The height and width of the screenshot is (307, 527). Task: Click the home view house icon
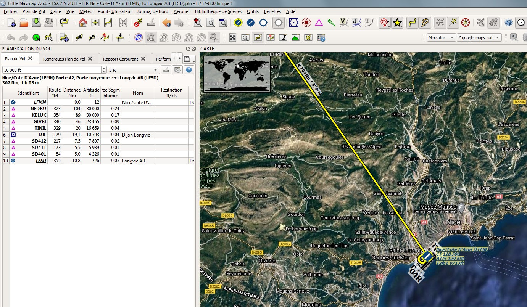tap(82, 23)
